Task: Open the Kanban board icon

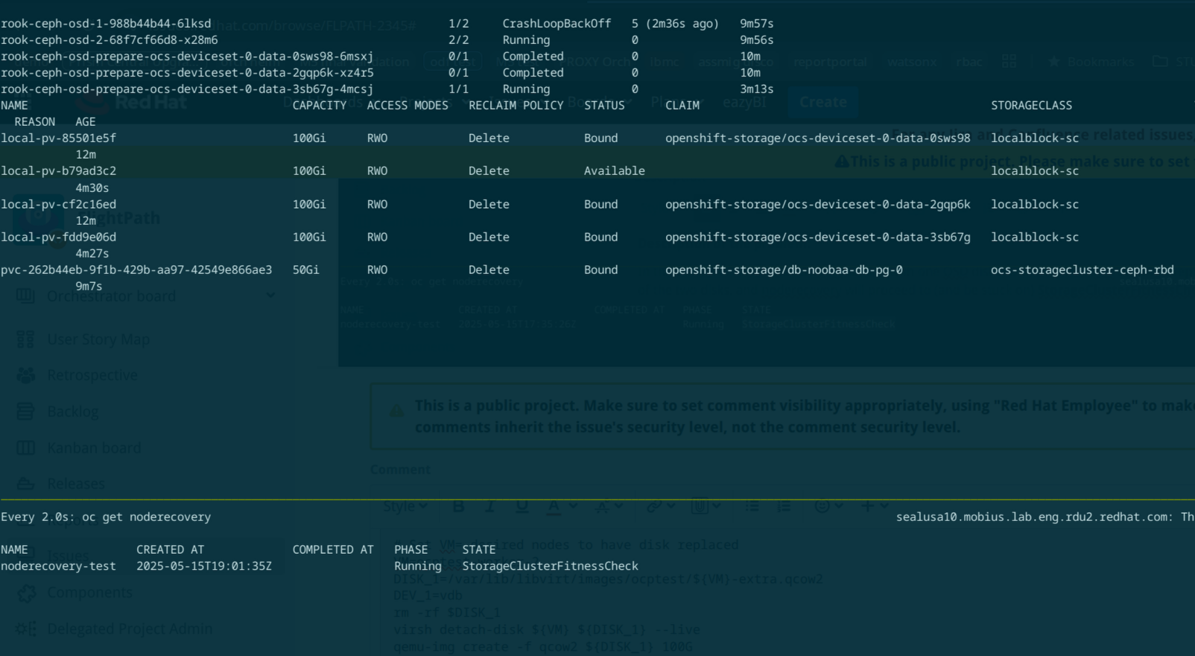Action: click(25, 448)
